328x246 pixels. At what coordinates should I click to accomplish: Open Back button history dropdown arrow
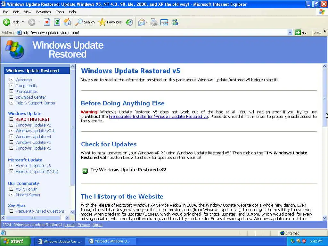click(23, 22)
